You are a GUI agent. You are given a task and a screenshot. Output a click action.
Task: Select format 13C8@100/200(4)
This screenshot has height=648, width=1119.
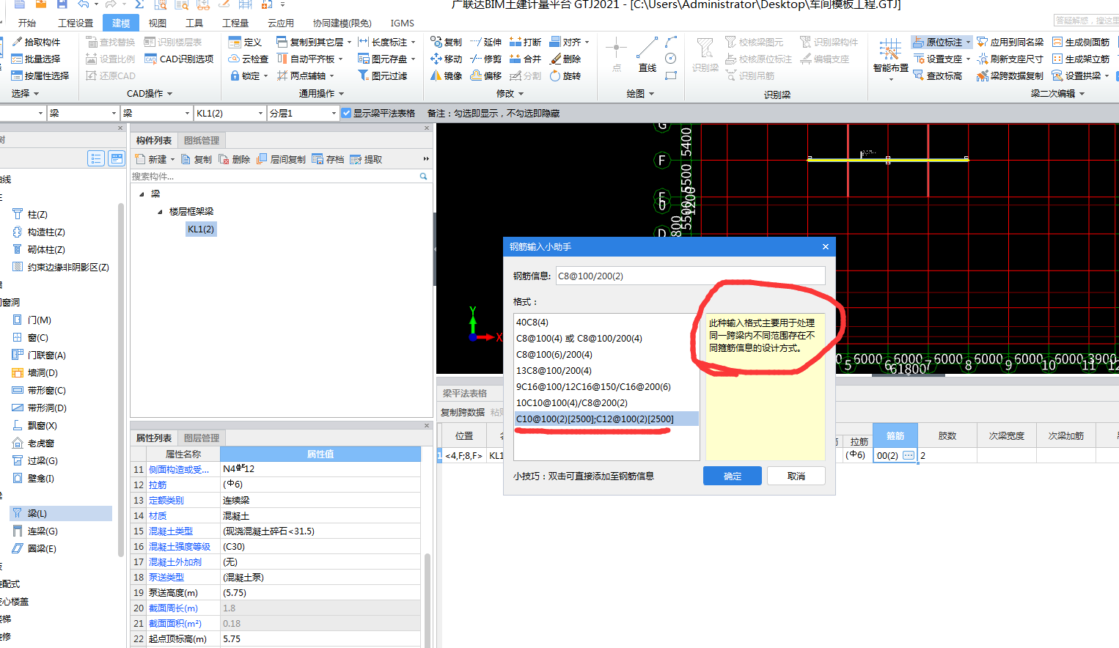pos(606,370)
